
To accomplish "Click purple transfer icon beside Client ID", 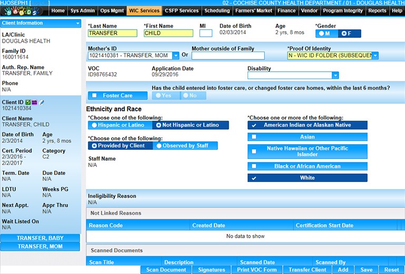I will pos(35,102).
